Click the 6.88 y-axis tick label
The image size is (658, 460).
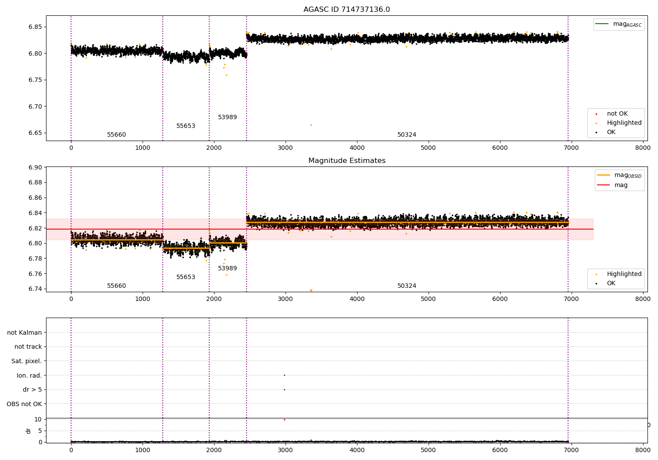[x=35, y=182]
